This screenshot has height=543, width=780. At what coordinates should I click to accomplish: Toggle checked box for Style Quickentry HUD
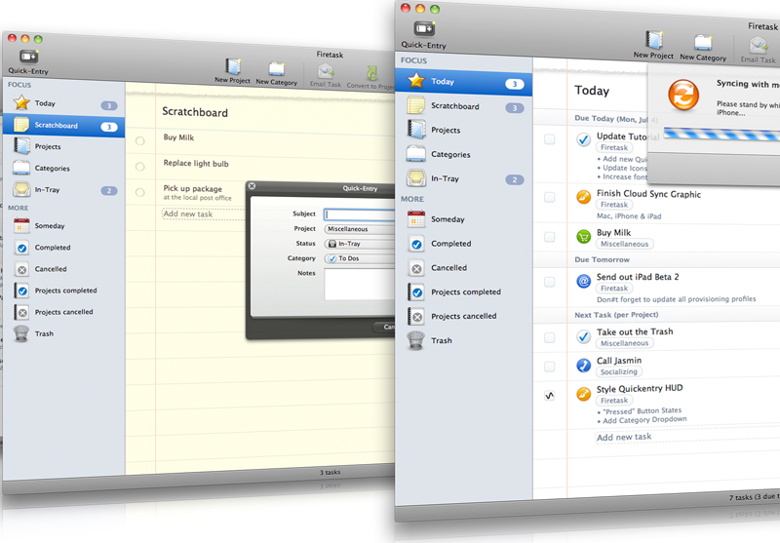[x=550, y=396]
